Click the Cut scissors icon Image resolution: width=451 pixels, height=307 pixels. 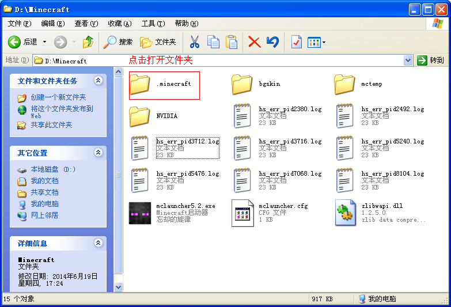click(195, 42)
